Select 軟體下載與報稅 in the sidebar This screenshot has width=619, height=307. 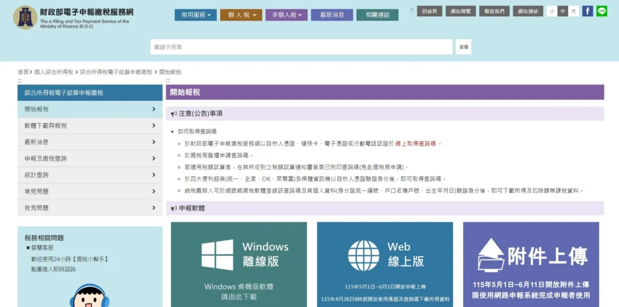point(90,125)
